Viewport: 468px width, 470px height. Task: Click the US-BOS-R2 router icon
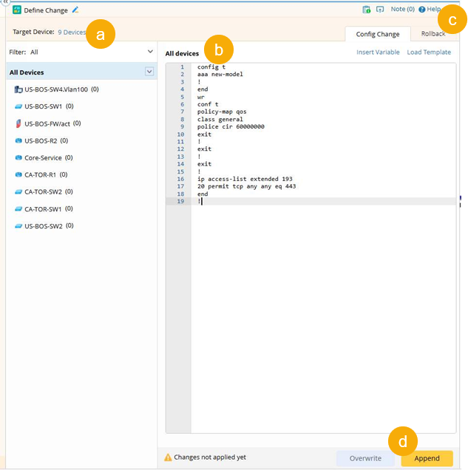click(18, 140)
